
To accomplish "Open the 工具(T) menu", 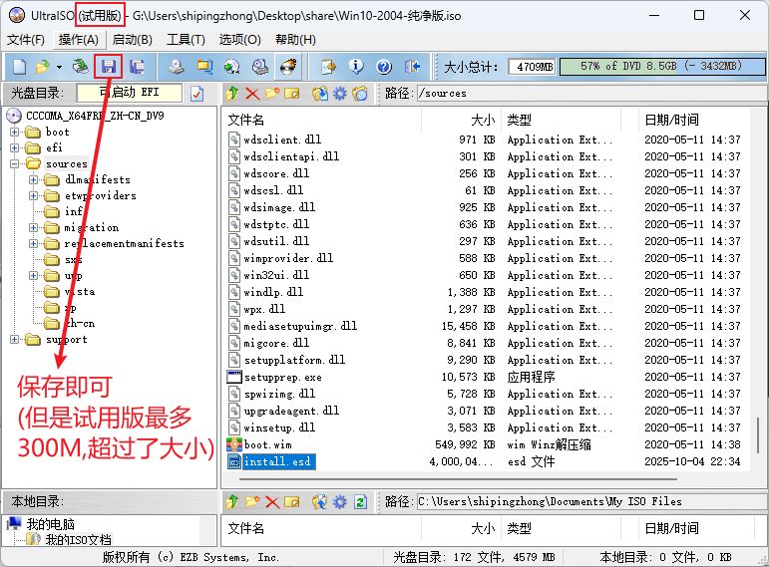I will click(185, 40).
